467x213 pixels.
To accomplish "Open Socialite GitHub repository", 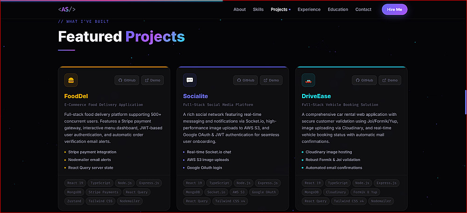I will (246, 80).
